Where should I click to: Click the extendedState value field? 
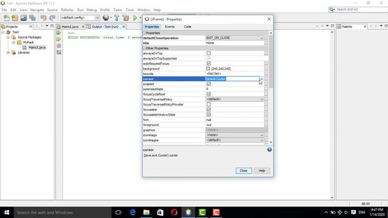tap(235, 89)
